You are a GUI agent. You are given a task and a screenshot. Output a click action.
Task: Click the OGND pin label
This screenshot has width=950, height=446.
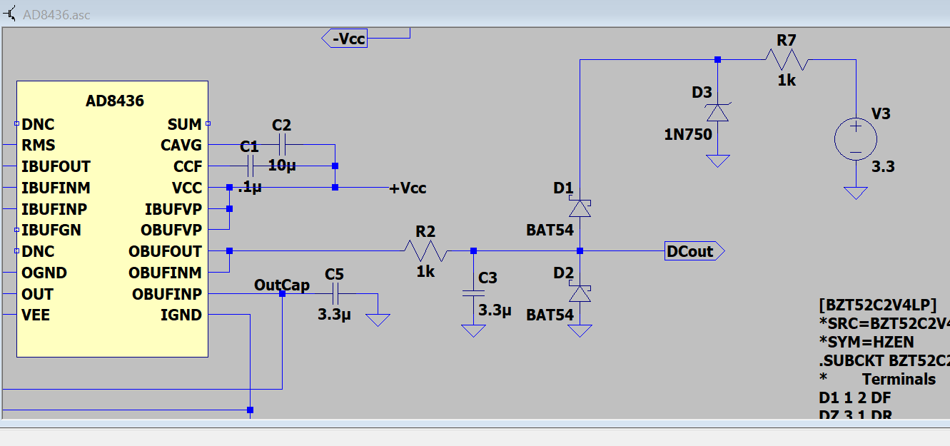point(44,273)
